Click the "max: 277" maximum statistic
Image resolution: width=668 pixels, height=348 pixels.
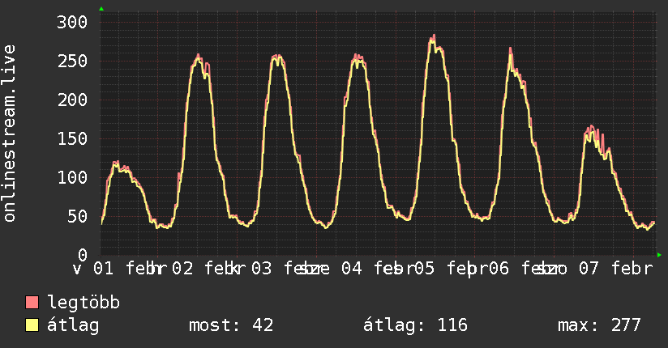pyautogui.click(x=599, y=325)
